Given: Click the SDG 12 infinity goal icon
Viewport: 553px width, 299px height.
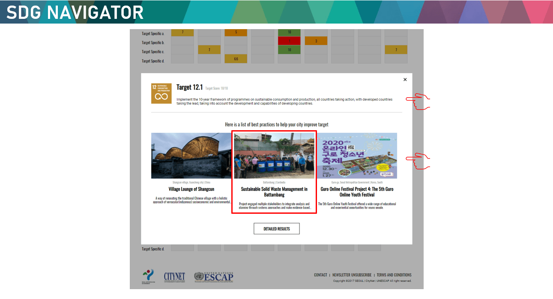Looking at the screenshot, I should tap(161, 93).
